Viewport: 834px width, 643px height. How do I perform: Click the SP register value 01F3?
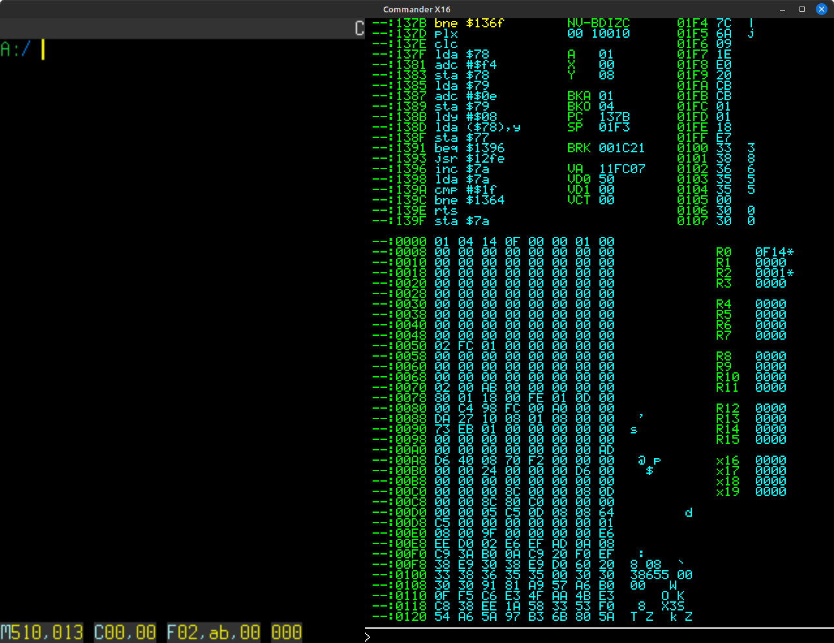click(614, 128)
